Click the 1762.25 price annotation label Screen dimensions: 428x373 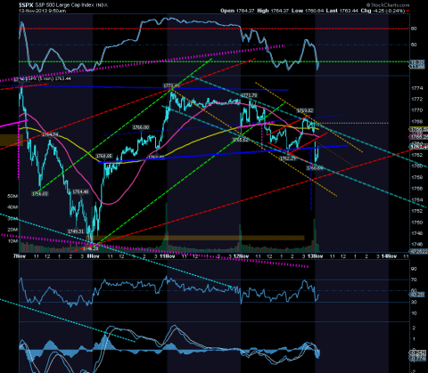tap(288, 158)
